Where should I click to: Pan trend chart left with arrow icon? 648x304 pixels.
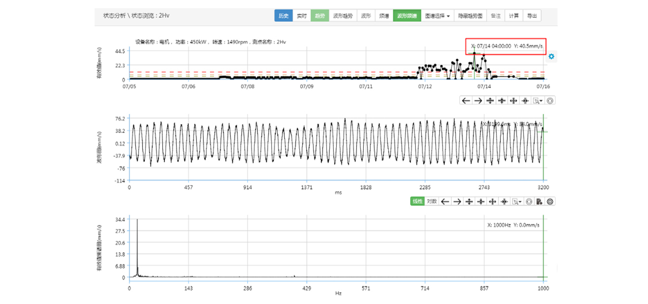[x=465, y=101]
